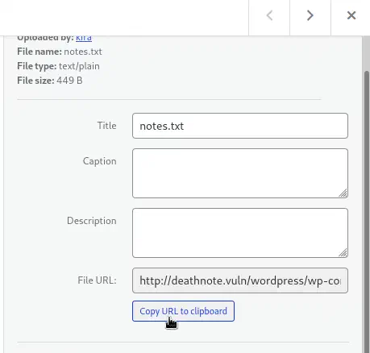Click the File size 449 B line
370x353 pixels.
50,81
